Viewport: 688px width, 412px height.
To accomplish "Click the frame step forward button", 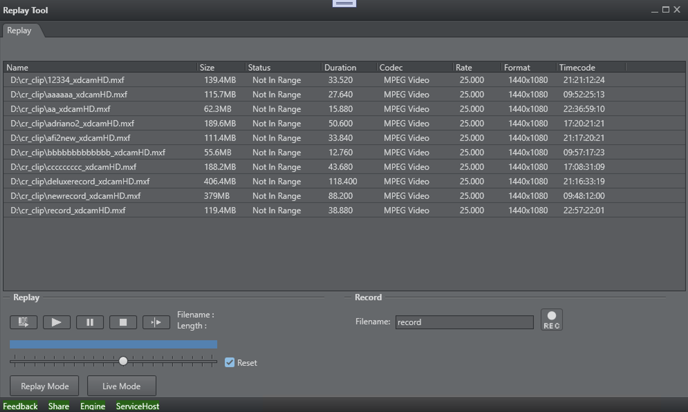I will point(156,322).
